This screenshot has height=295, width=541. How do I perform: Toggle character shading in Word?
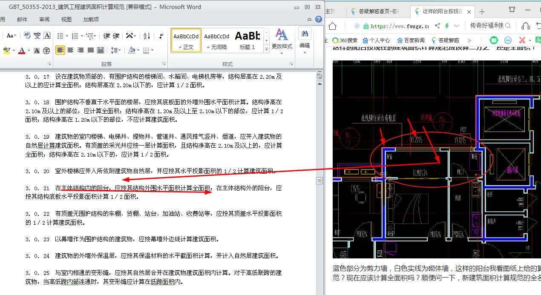[37, 50]
